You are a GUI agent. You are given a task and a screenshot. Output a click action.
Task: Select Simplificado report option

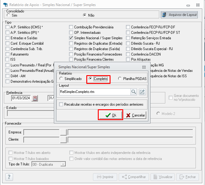tap(61, 78)
